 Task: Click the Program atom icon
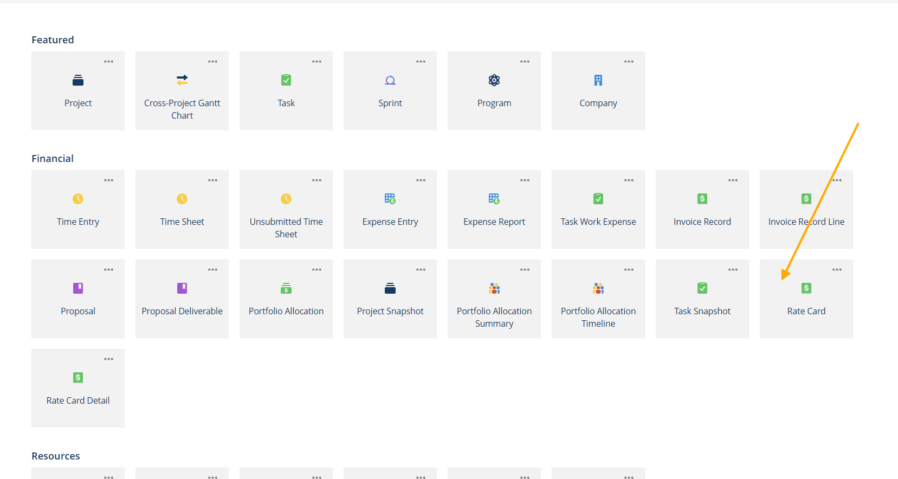[x=494, y=80]
